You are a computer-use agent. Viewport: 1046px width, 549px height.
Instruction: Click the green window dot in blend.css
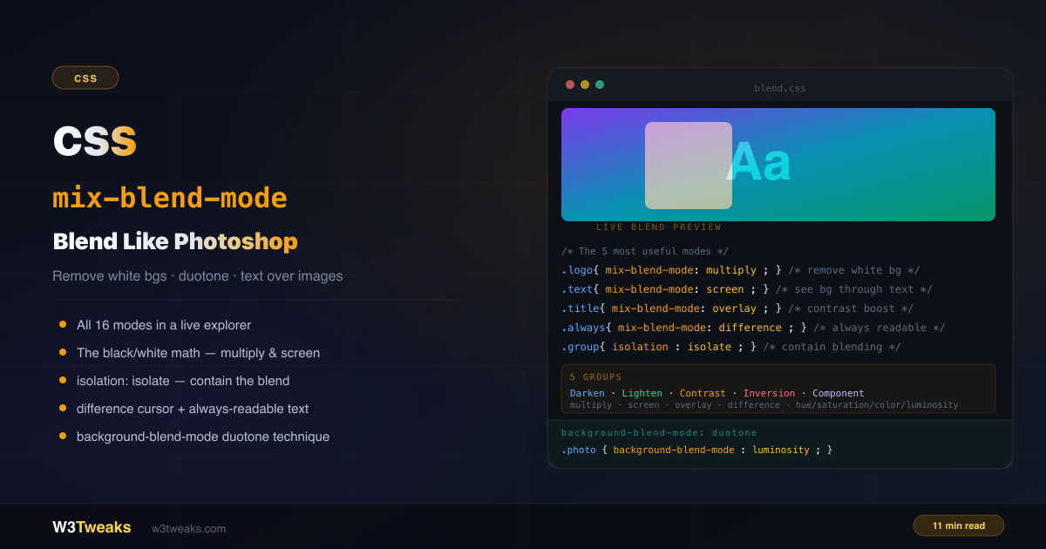600,85
